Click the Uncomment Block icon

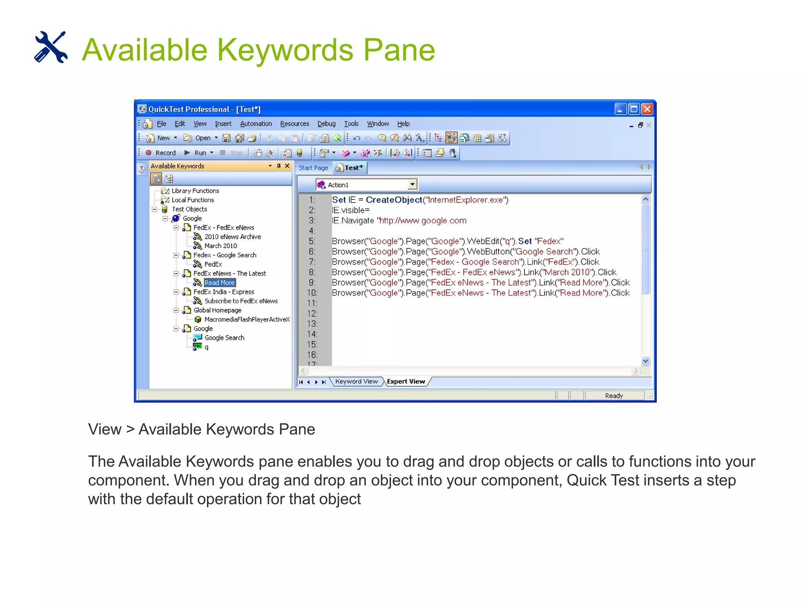[x=395, y=138]
